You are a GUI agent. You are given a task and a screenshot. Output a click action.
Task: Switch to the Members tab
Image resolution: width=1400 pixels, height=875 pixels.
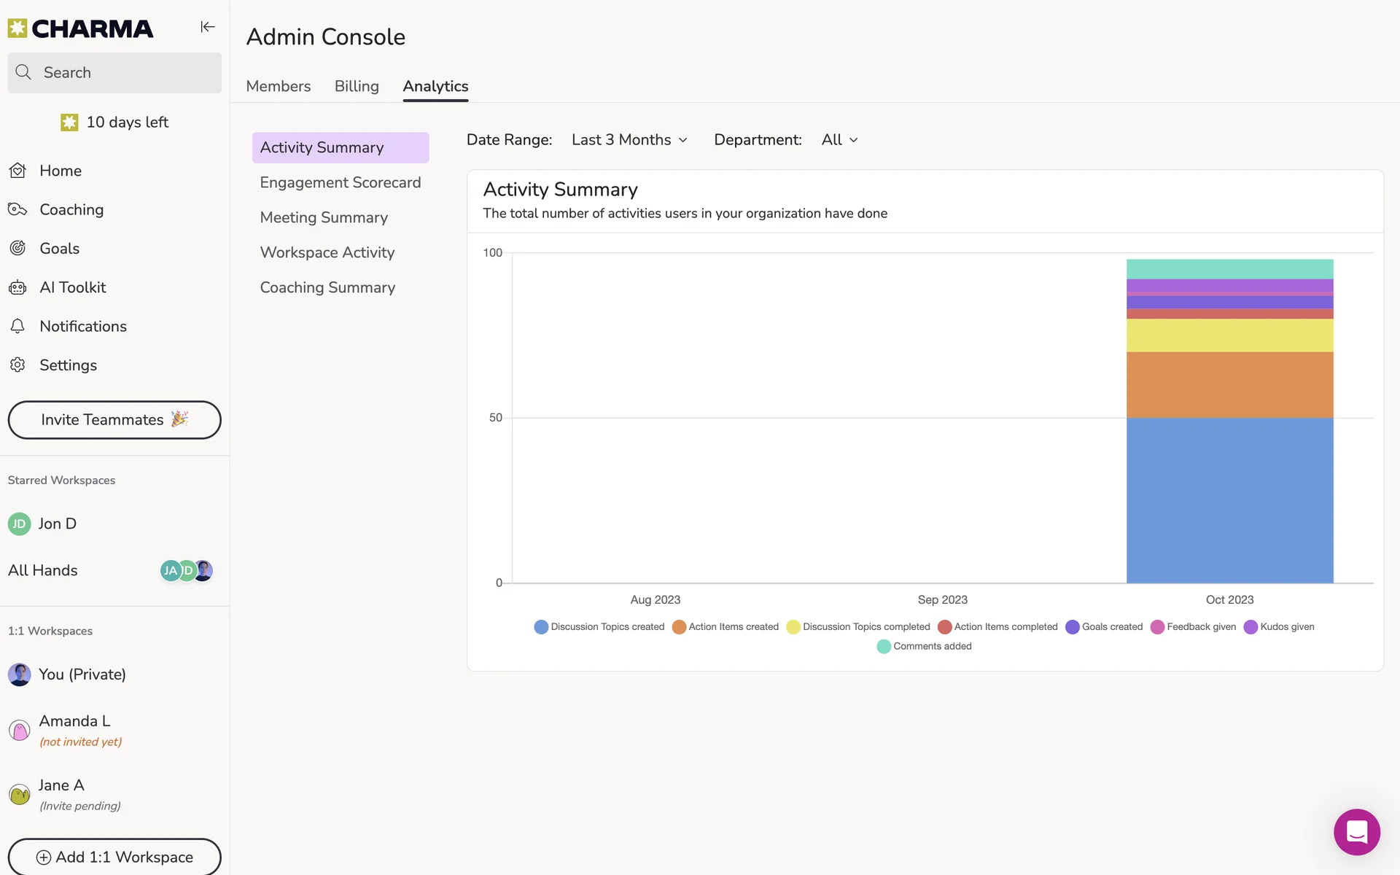[x=278, y=86]
